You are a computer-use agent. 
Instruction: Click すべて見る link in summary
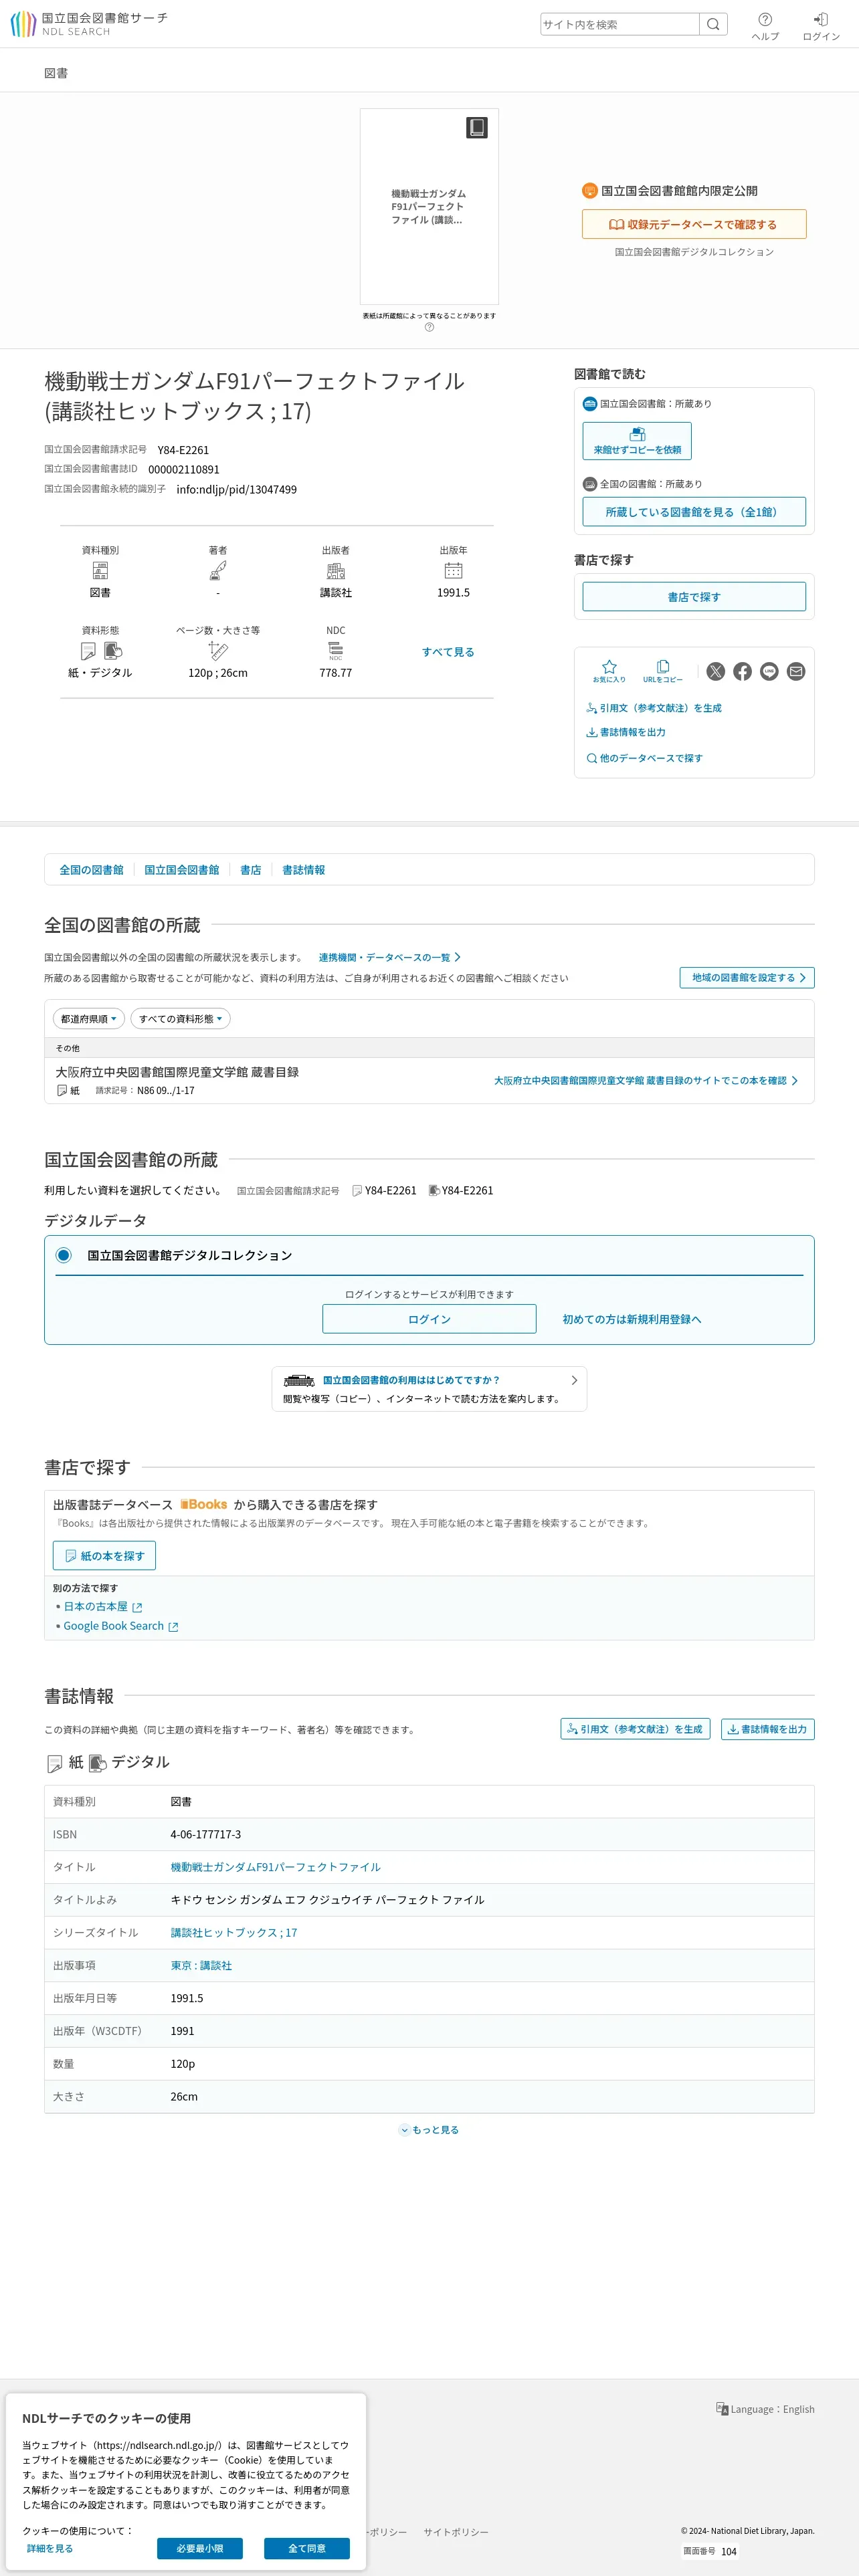point(448,651)
